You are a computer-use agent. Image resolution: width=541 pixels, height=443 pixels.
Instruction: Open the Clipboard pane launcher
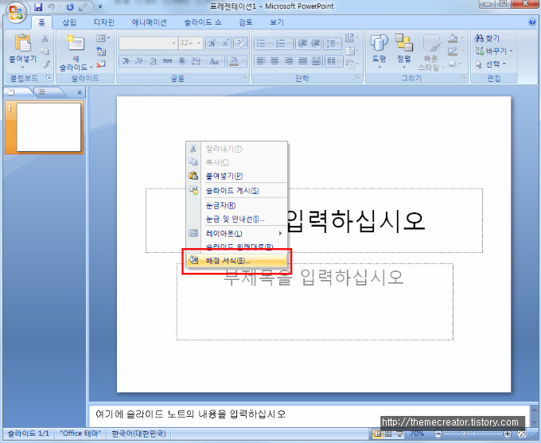49,78
